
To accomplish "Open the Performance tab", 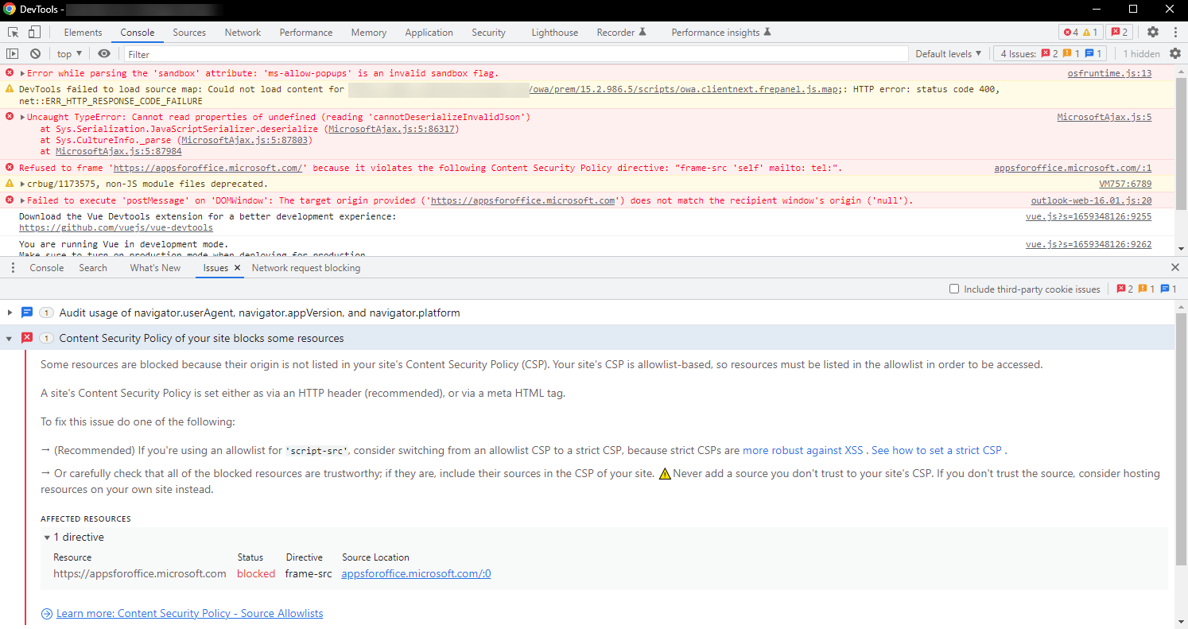I will point(306,33).
